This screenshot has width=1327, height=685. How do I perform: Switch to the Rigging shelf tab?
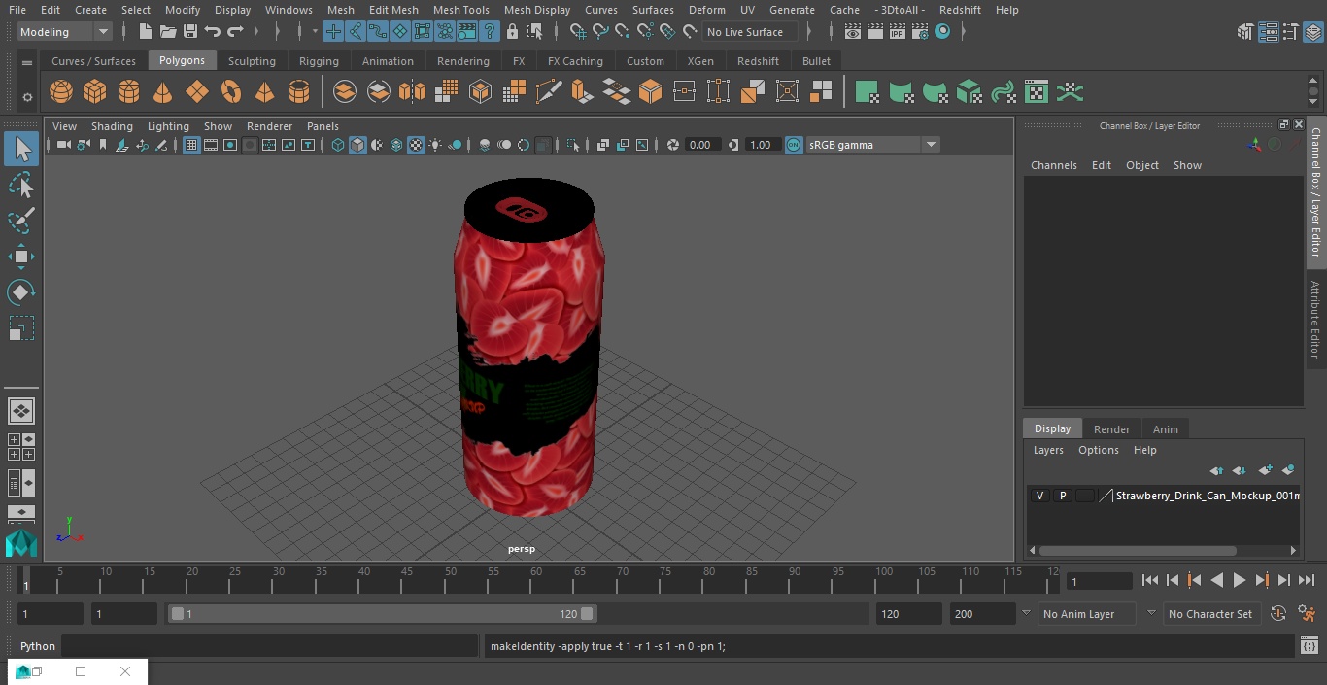[x=319, y=61]
